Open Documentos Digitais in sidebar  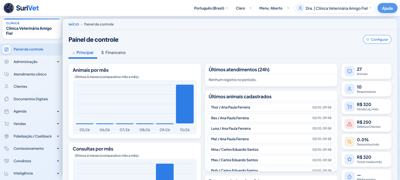[31, 99]
